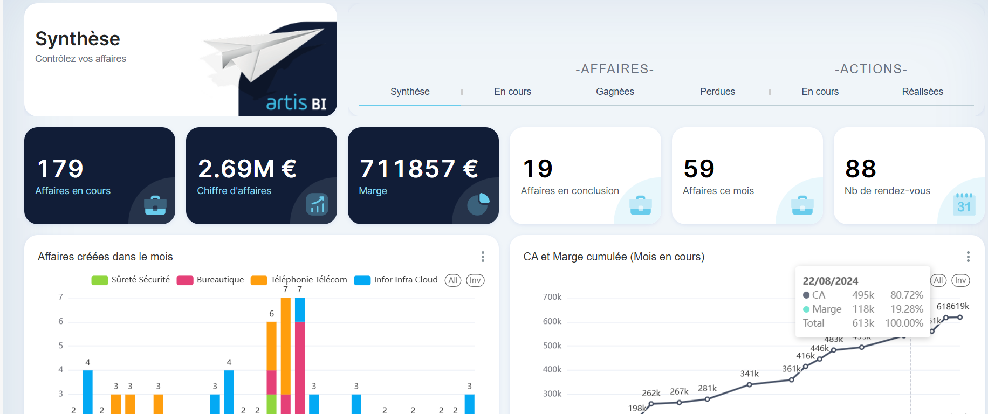Click growth chart icon on Chiffre d'affaires card

point(317,204)
